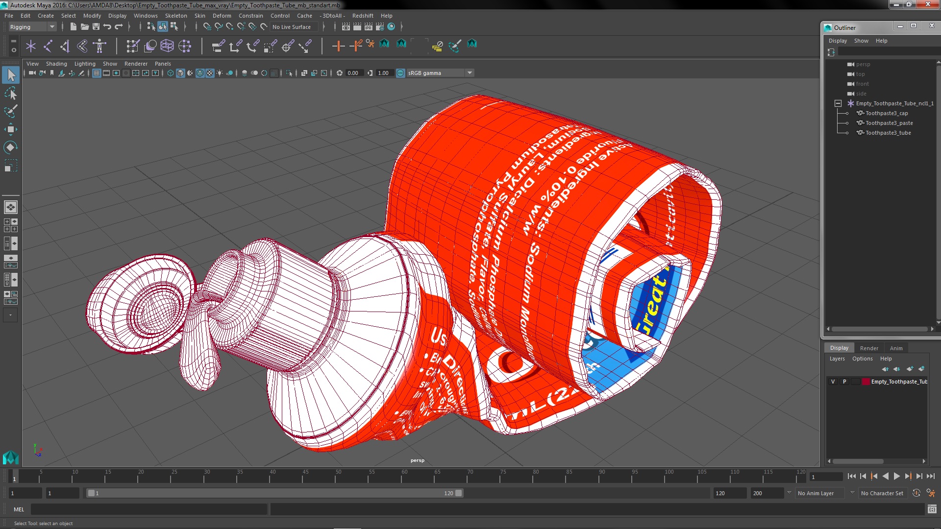The image size is (941, 529).
Task: Choose the Rotate tool in toolbox
Action: click(x=11, y=147)
